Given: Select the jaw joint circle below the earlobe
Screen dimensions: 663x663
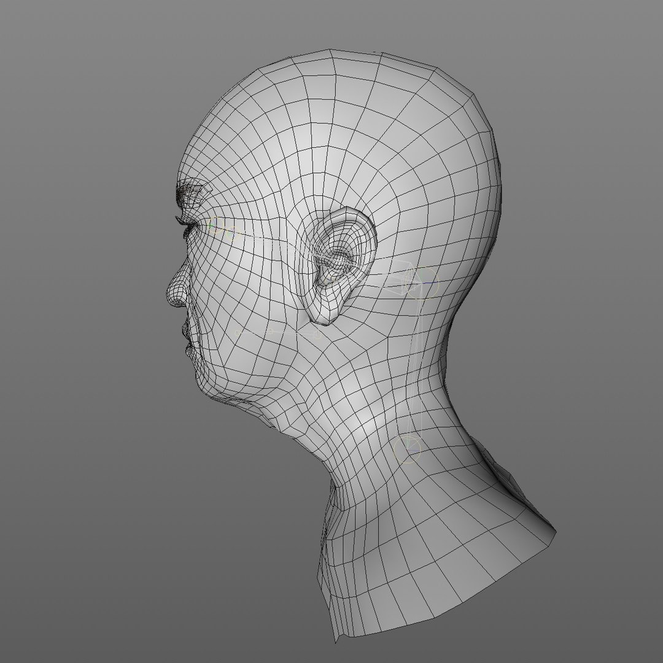Looking at the screenshot, I should (317, 334).
